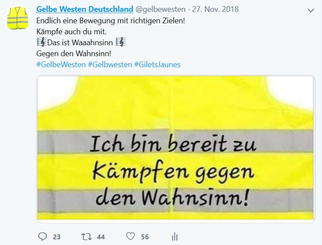The image size is (322, 245).
Task: Click the reply count 23
Action: click(57, 237)
